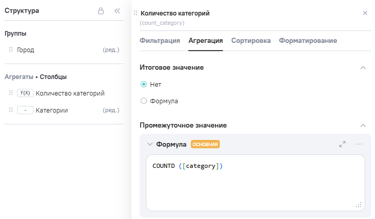Click (ред.) link next to Категории
Viewport: 375px width, 219px height.
pyautogui.click(x=111, y=111)
